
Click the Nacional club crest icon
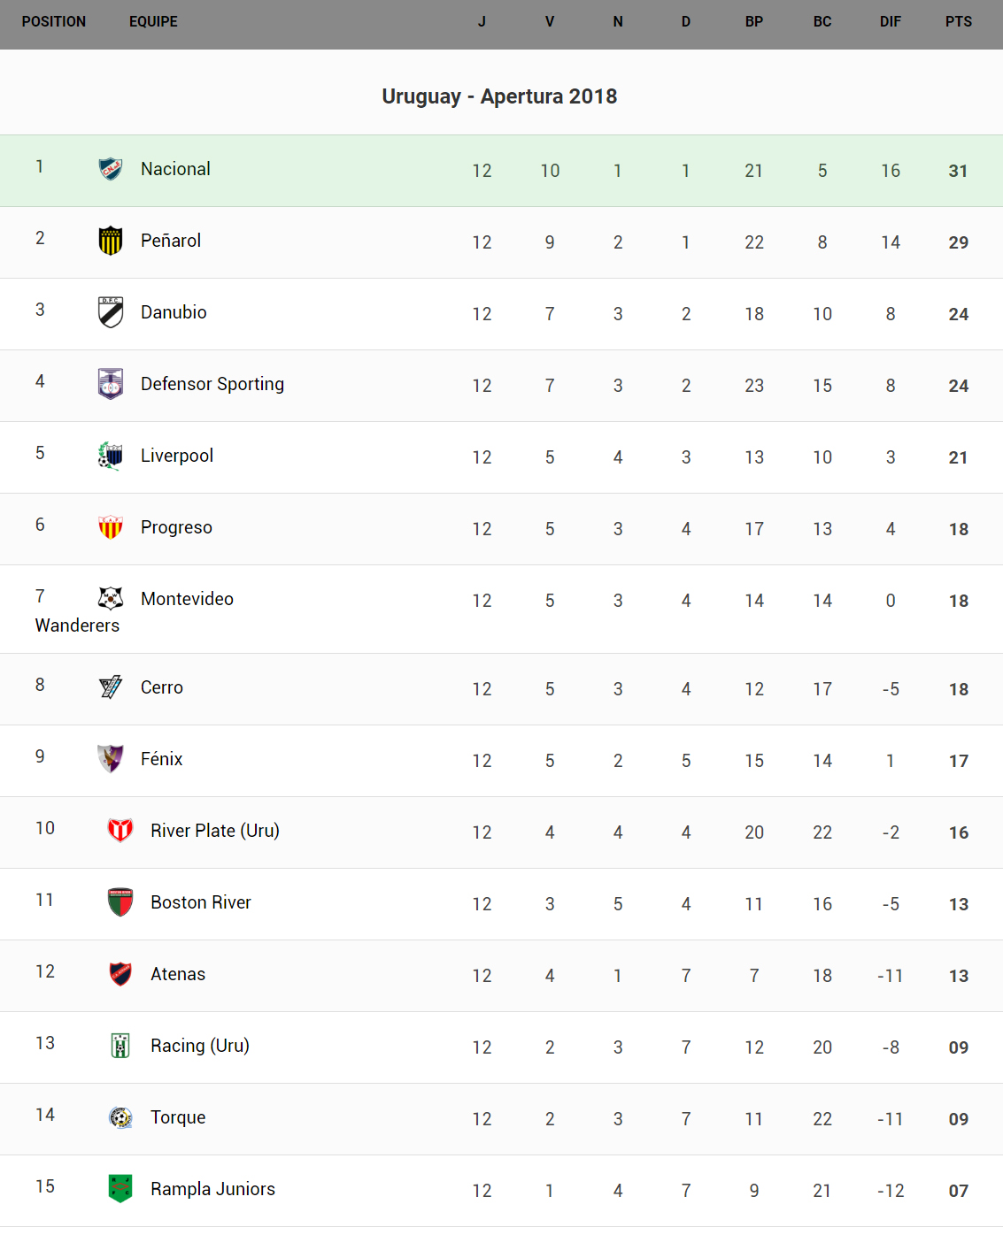point(111,168)
